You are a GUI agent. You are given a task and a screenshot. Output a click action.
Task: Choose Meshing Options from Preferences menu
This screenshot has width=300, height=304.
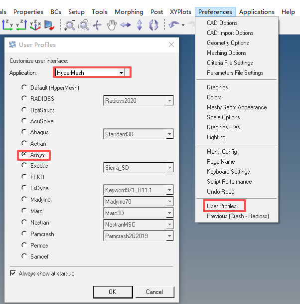click(226, 53)
